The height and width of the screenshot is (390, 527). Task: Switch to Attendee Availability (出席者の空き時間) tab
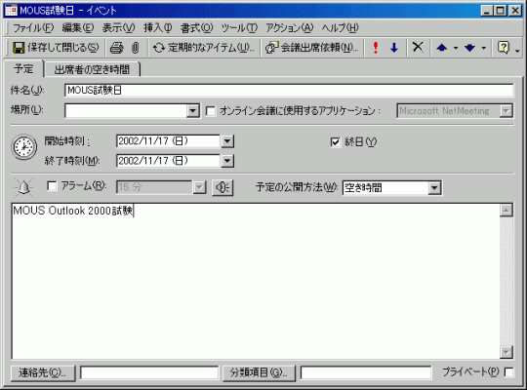pos(92,69)
